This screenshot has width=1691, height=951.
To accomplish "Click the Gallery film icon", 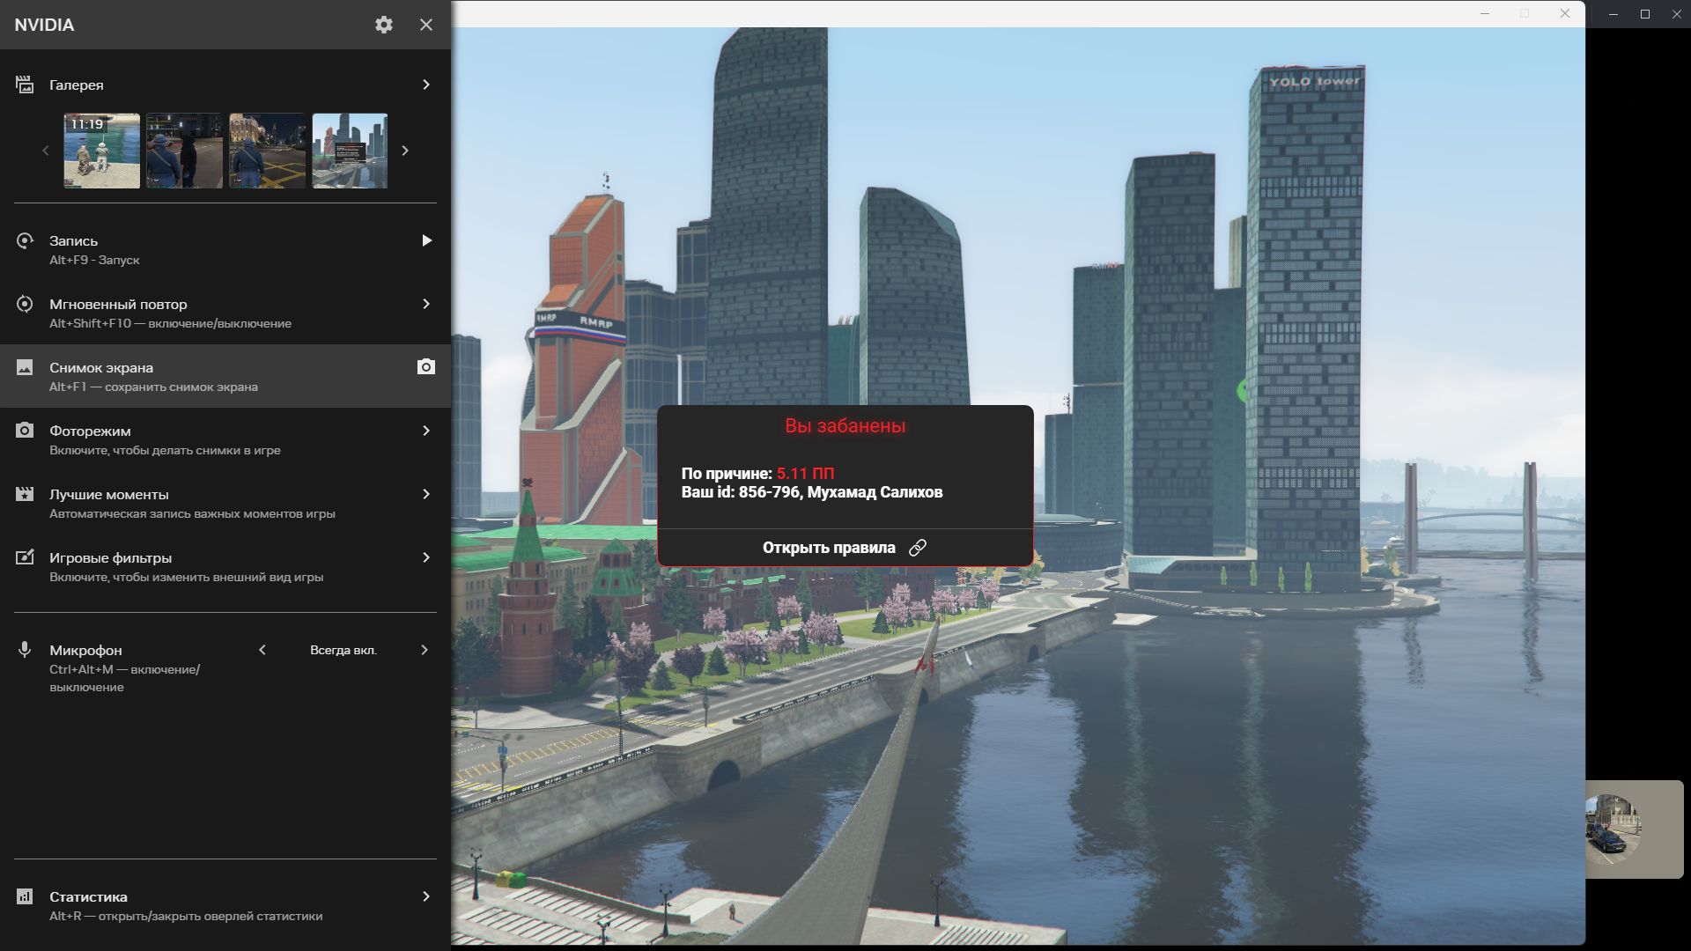I will tap(25, 85).
